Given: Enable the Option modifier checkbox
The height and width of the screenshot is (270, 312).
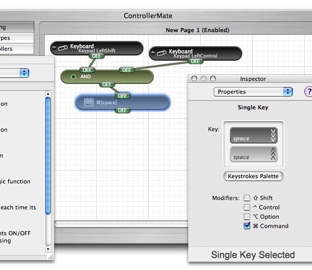Looking at the screenshot, I should 247,217.
